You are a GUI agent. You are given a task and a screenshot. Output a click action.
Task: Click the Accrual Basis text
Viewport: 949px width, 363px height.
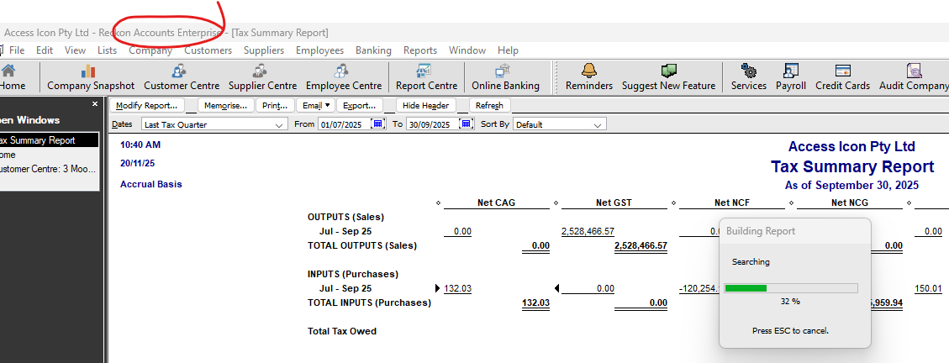pyautogui.click(x=151, y=184)
